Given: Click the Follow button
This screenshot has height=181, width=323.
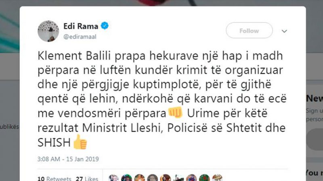Looking at the screenshot, I should tap(249, 31).
